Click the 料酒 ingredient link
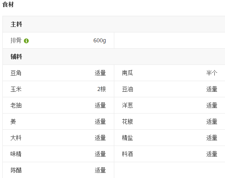 127,154
